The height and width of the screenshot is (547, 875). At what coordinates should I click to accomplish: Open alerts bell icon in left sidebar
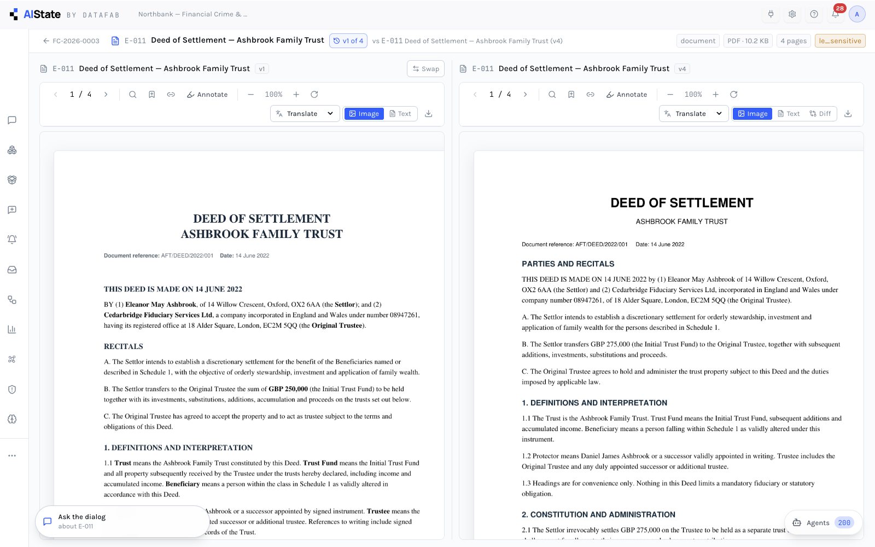coord(12,240)
